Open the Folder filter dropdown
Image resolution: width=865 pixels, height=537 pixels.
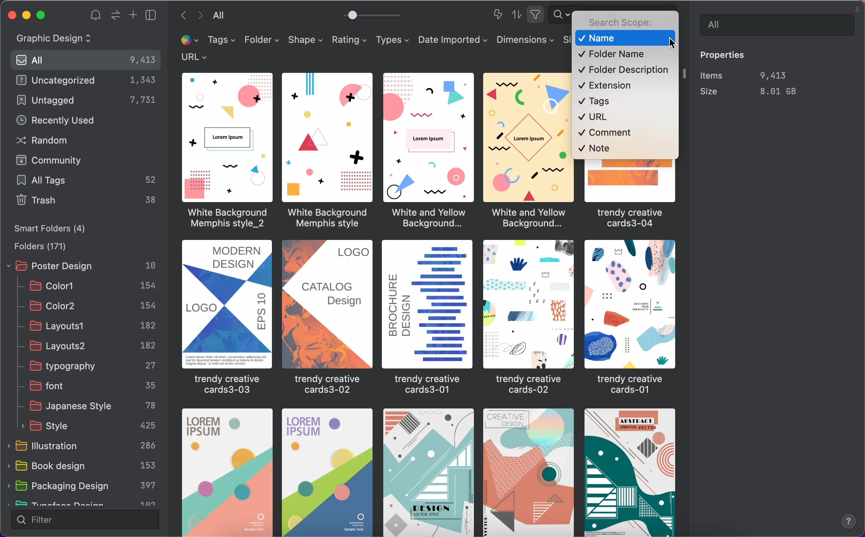click(262, 40)
